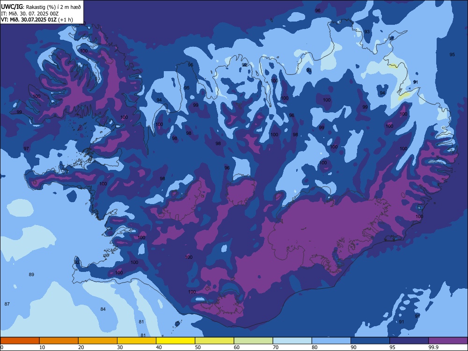The image size is (468, 351).
Task: Select the purple above-99.9 legend swatch
Action: click(x=448, y=341)
